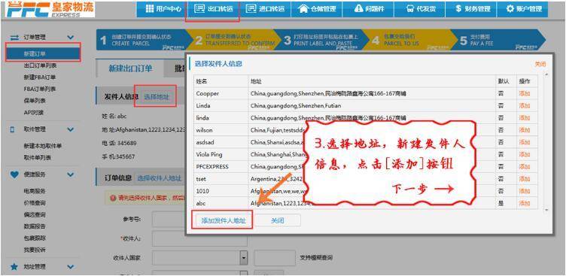Click the dialog's vertical scrollbar
This screenshot has height=276, width=566.
tap(546, 142)
